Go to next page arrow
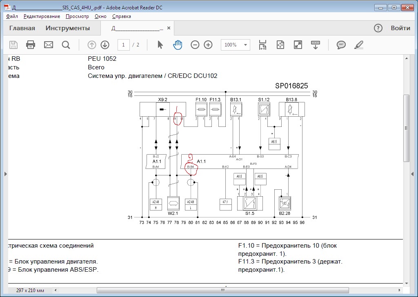The height and width of the screenshot is (297, 418). coord(105,45)
